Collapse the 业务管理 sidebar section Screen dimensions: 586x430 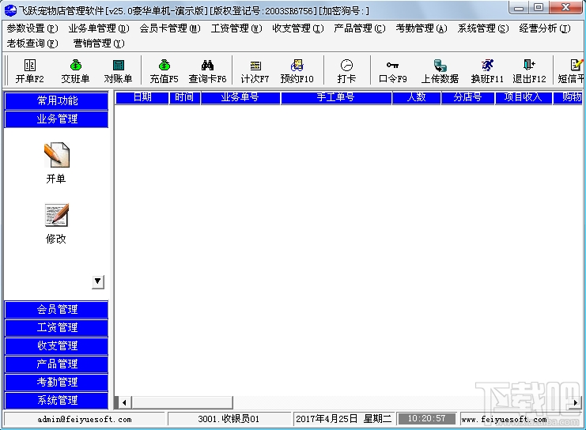pyautogui.click(x=56, y=119)
